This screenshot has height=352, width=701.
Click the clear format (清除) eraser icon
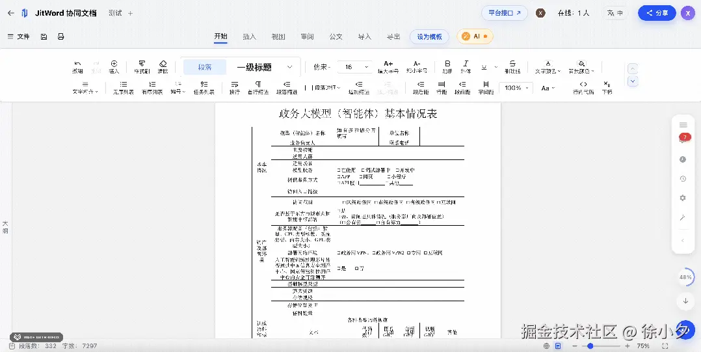[163, 67]
